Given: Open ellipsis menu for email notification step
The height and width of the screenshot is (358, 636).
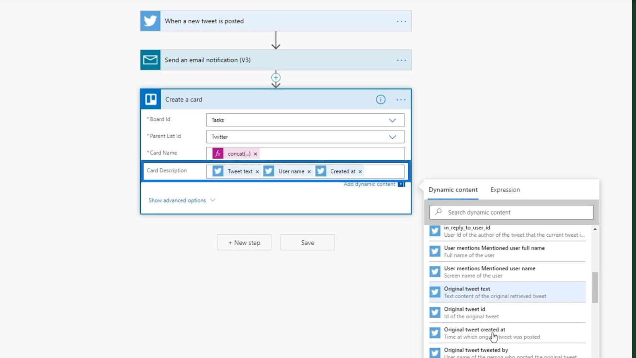Looking at the screenshot, I should pos(401,60).
